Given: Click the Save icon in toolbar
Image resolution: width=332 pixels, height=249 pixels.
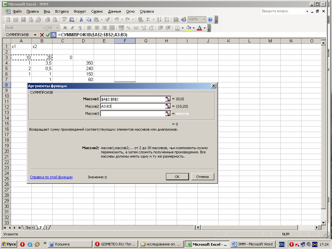Looking at the screenshot, I should click(x=23, y=19).
